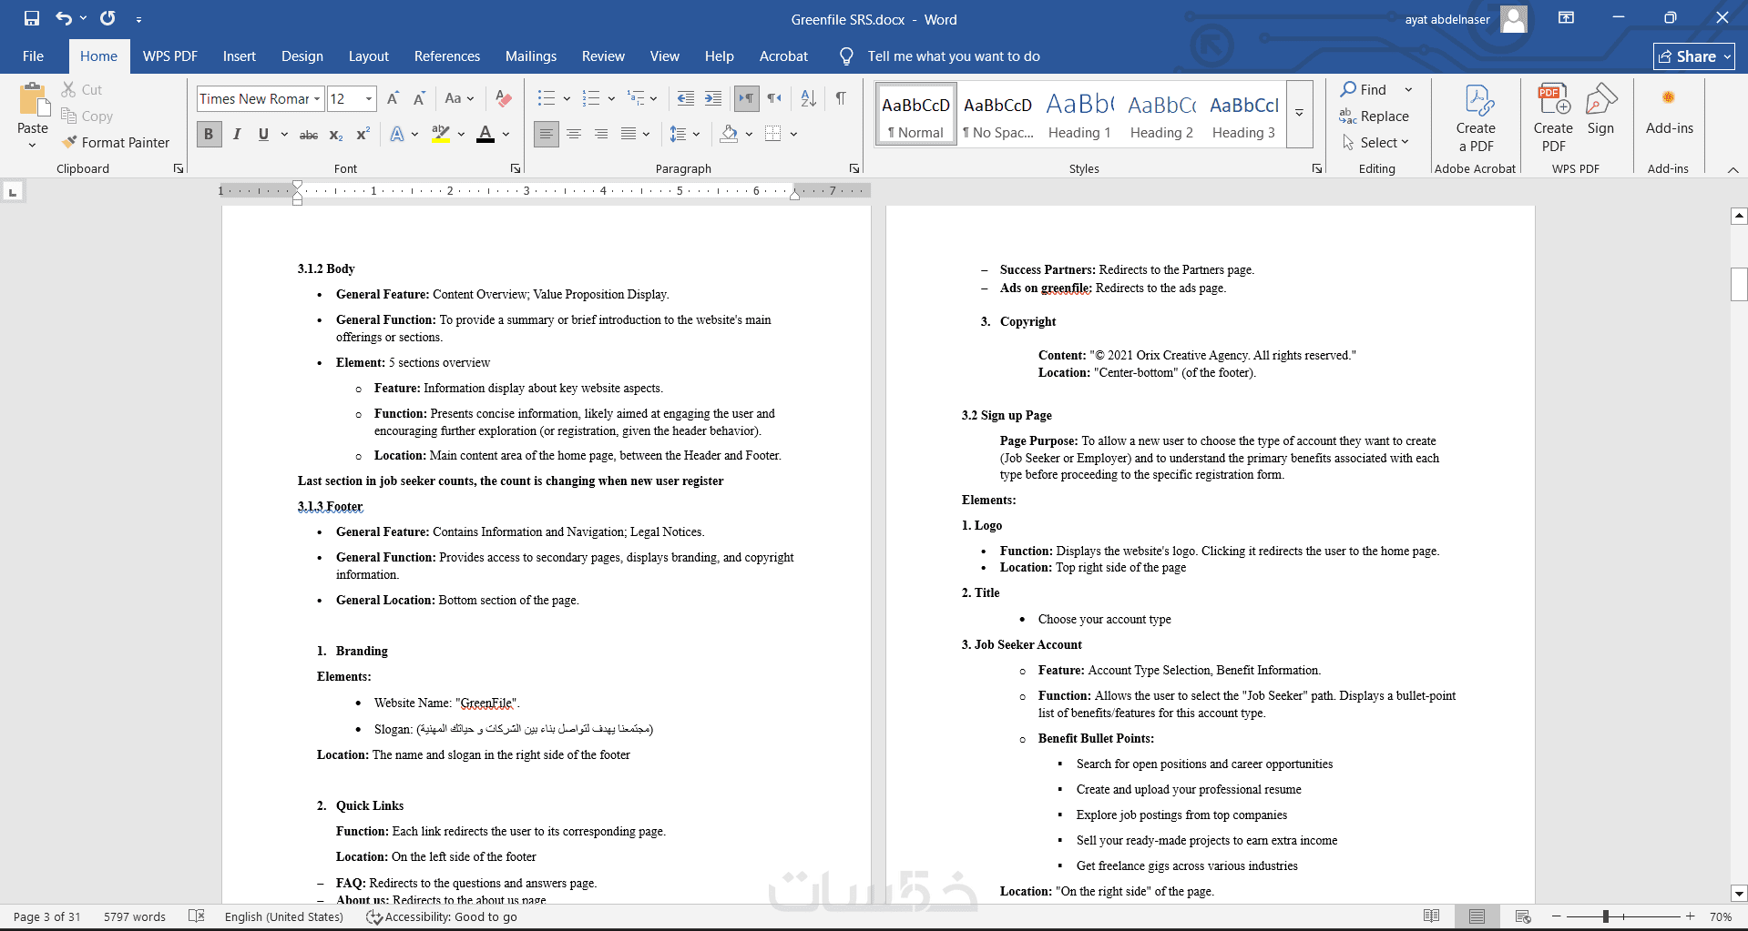Activate the Format Painter tool
Image resolution: width=1748 pixels, height=931 pixels.
pos(116,142)
